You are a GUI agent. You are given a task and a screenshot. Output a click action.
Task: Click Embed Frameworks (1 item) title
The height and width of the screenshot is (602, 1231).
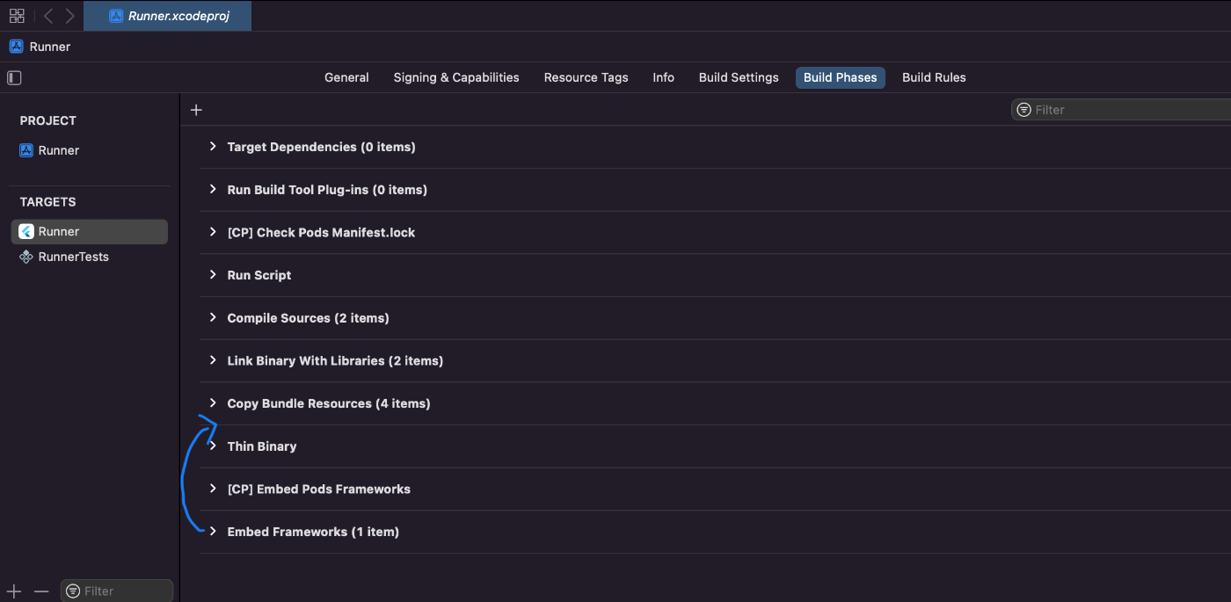coord(313,532)
